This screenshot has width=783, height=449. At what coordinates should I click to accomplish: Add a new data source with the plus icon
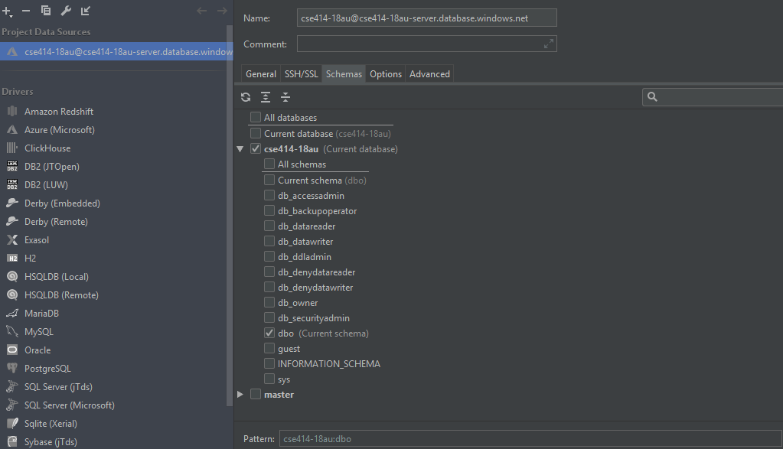[x=6, y=10]
